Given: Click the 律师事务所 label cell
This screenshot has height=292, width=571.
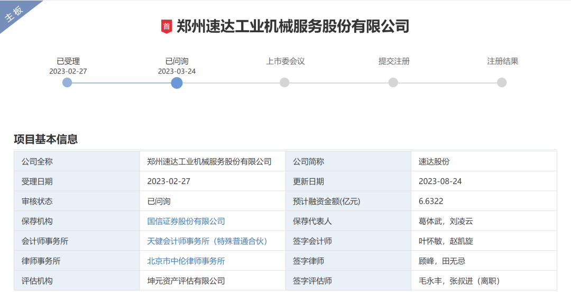Looking at the screenshot, I should (77, 261).
